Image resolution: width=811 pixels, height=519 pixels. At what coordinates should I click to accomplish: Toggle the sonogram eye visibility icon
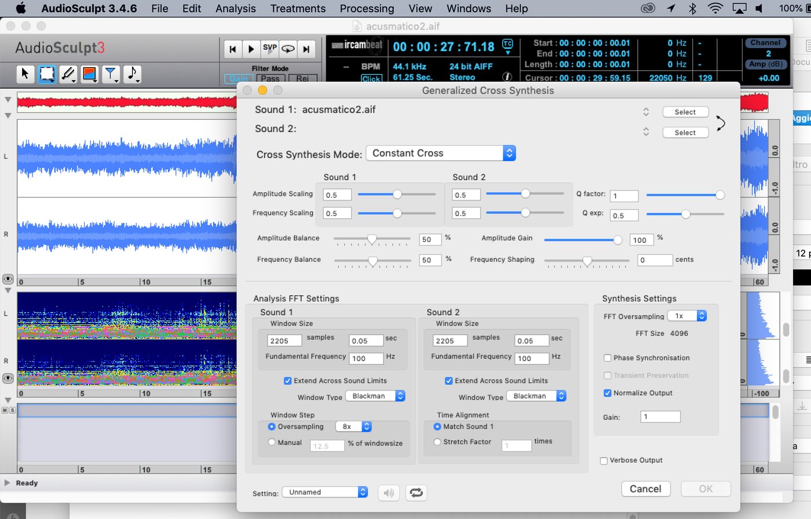(8, 378)
